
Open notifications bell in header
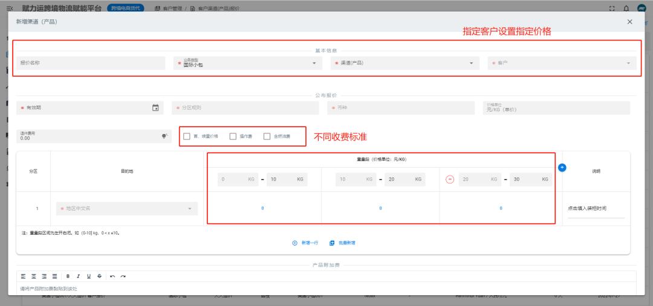[x=626, y=8]
